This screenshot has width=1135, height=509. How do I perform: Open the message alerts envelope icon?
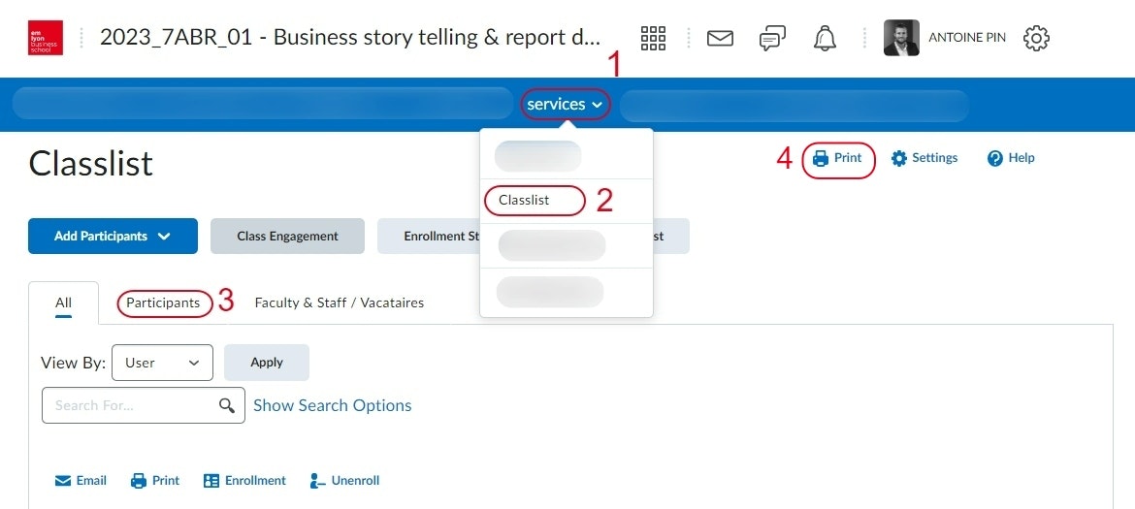point(720,39)
